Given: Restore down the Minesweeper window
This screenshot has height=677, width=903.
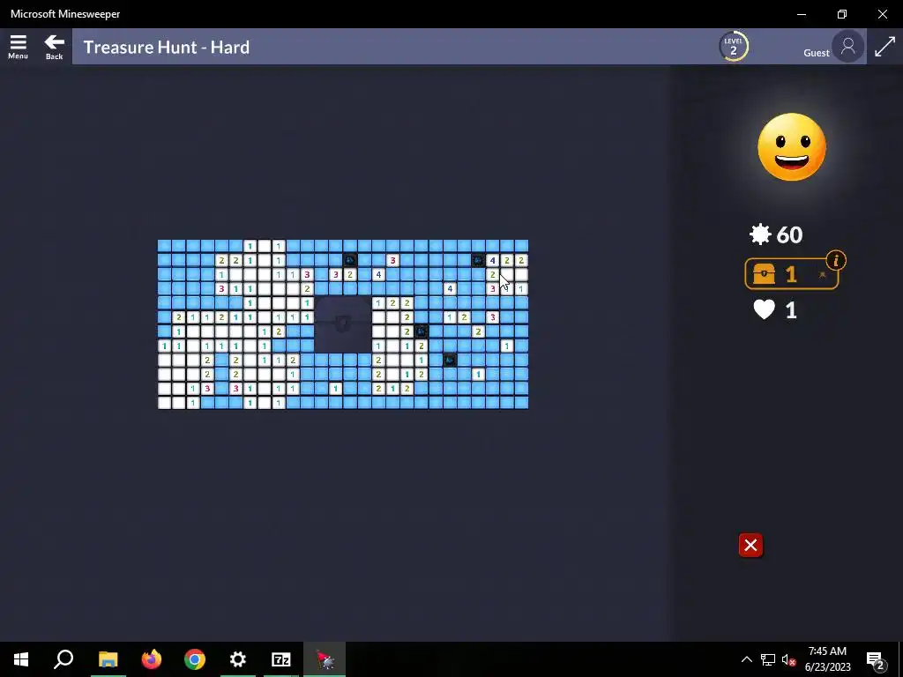Looking at the screenshot, I should point(842,14).
